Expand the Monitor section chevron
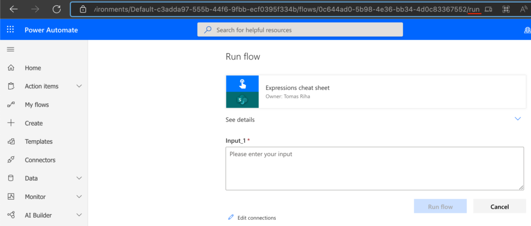Image resolution: width=531 pixels, height=226 pixels. point(79,197)
